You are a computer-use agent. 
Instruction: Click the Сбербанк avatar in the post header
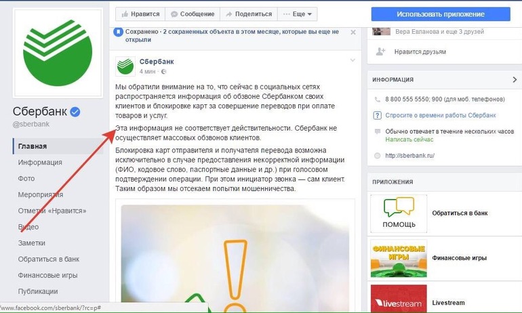[125, 66]
